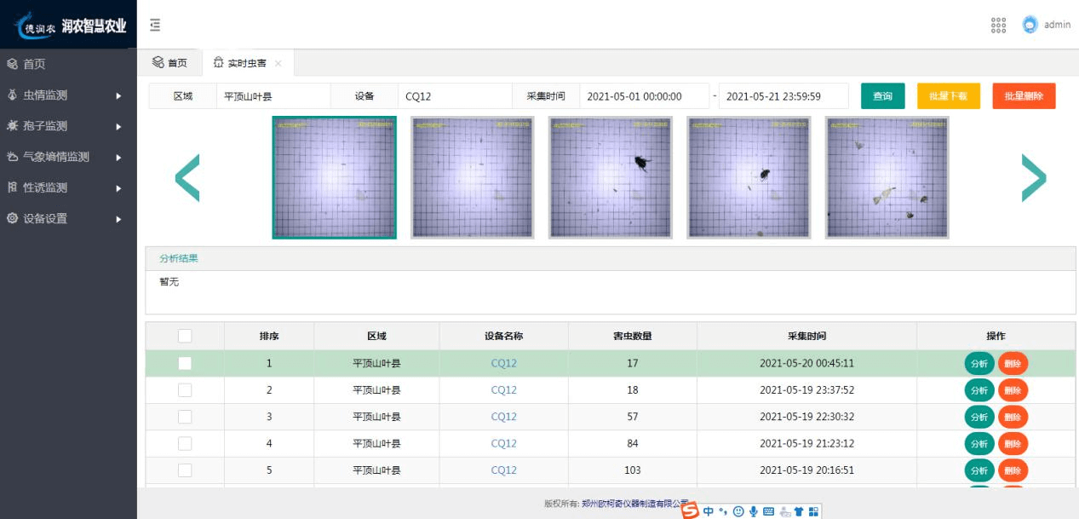Open 设备设置 via its gear icon

pyautogui.click(x=12, y=218)
